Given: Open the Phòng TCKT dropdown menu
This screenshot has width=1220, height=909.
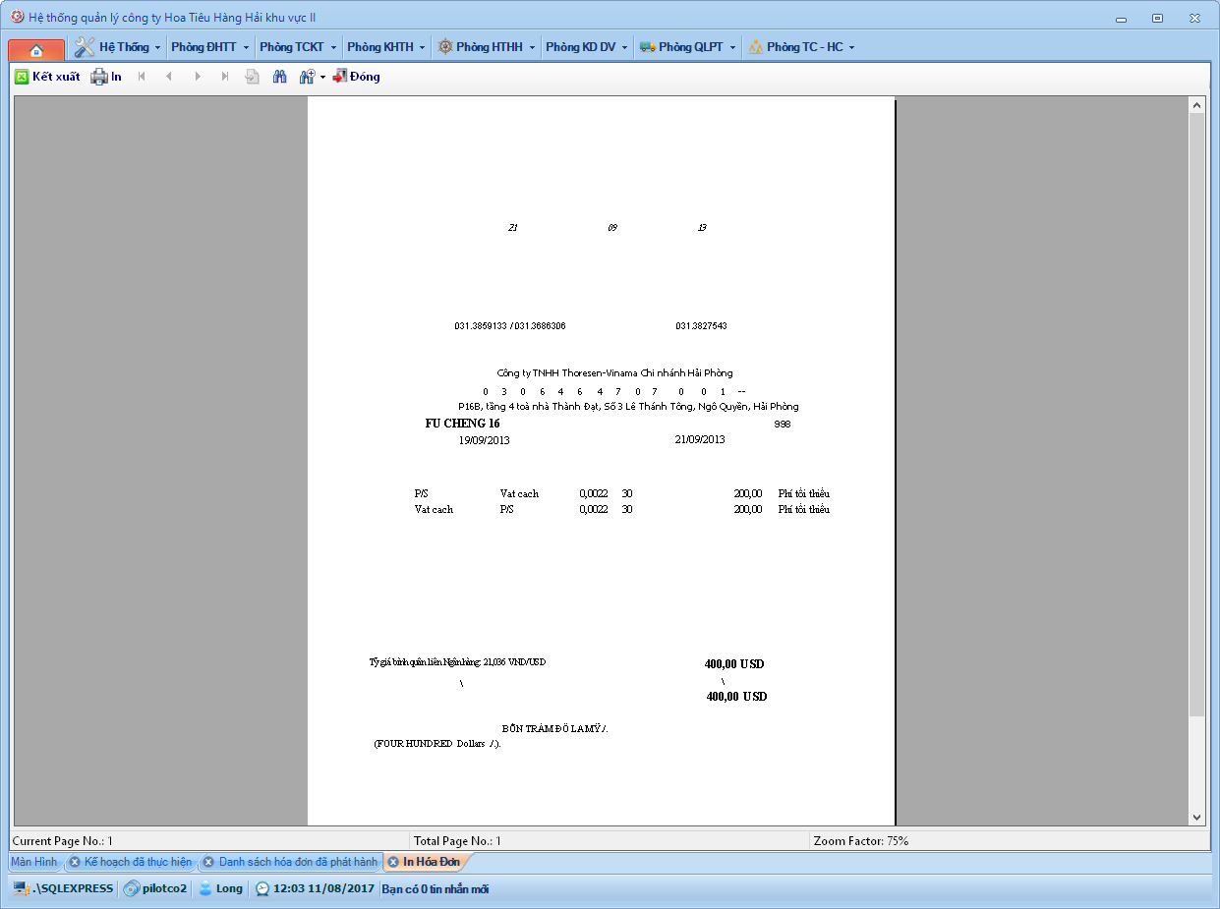Looking at the screenshot, I should tap(298, 47).
